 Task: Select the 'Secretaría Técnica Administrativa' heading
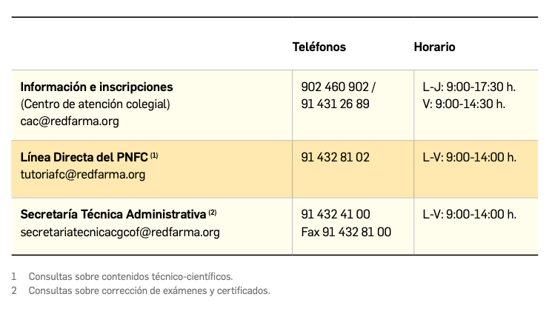[113, 214]
